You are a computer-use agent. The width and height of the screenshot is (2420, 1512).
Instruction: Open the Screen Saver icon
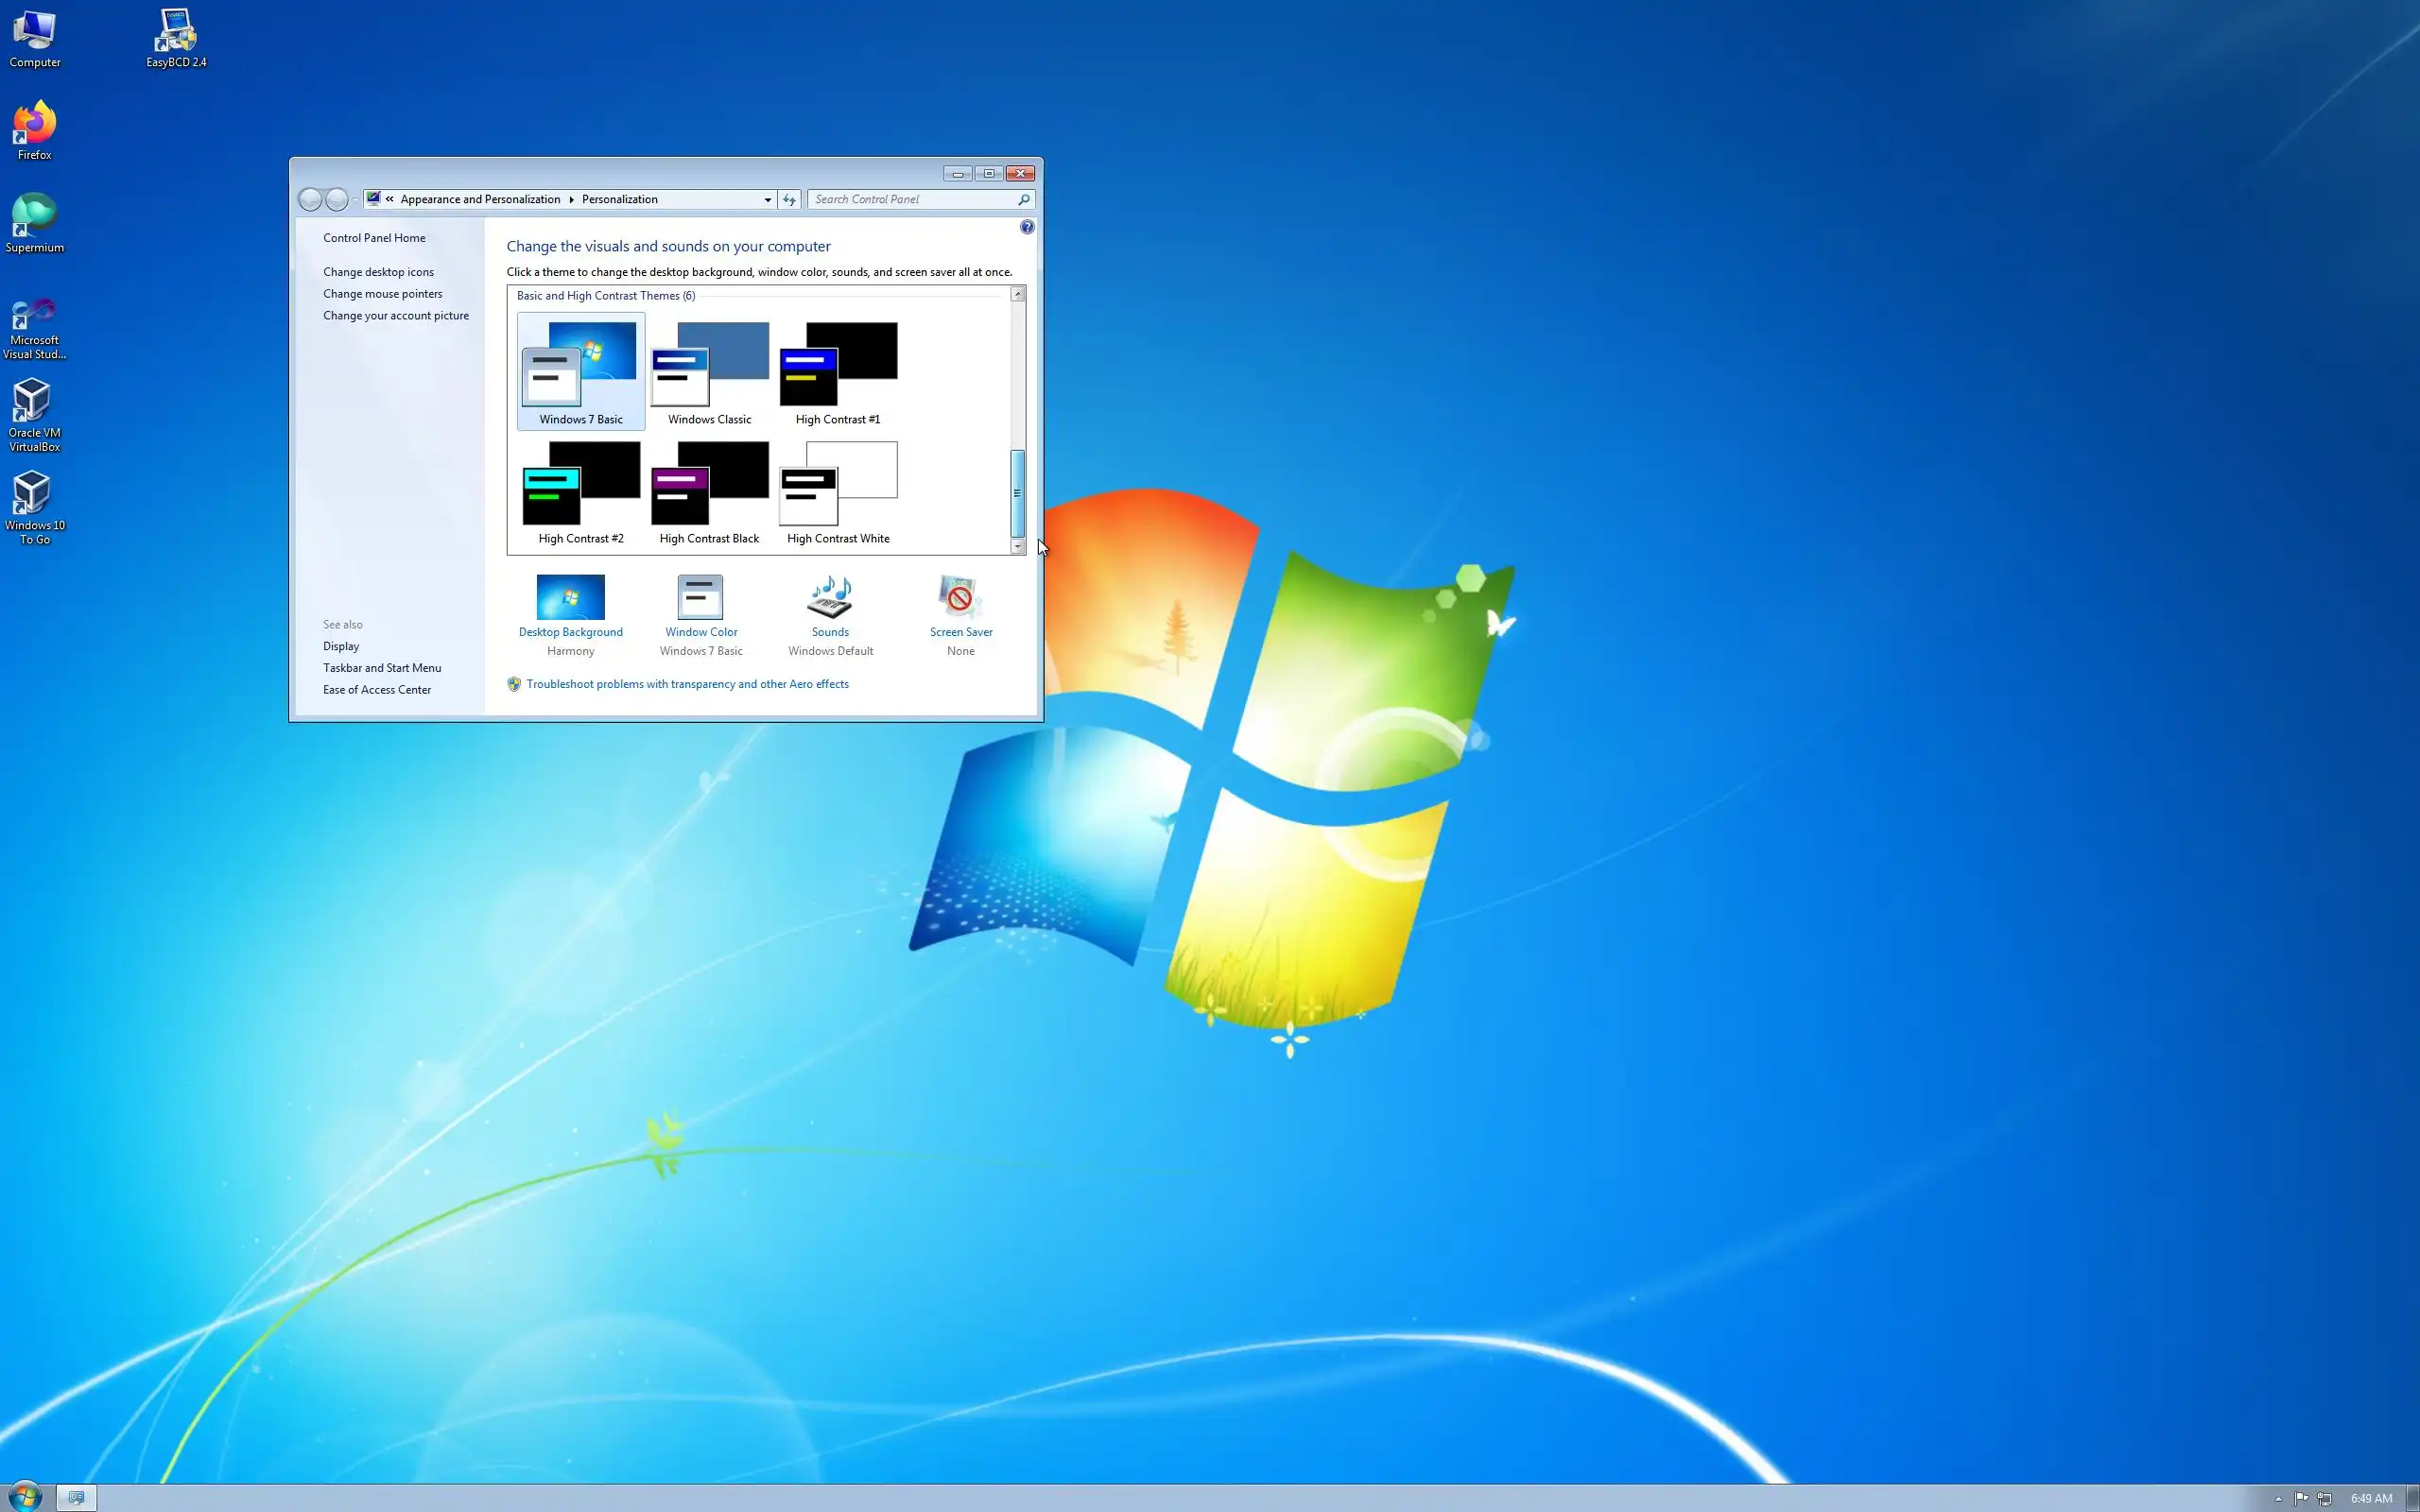pos(960,598)
